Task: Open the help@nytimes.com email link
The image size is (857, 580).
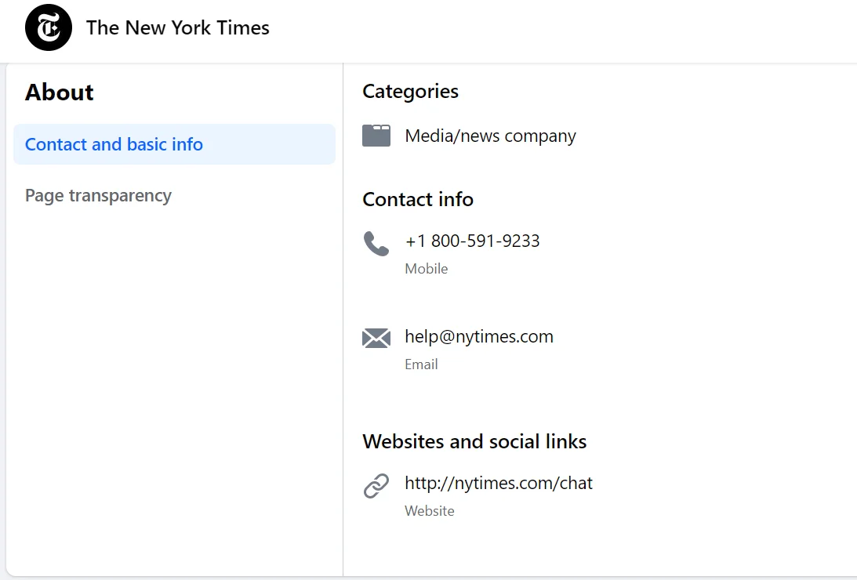Action: (x=478, y=336)
